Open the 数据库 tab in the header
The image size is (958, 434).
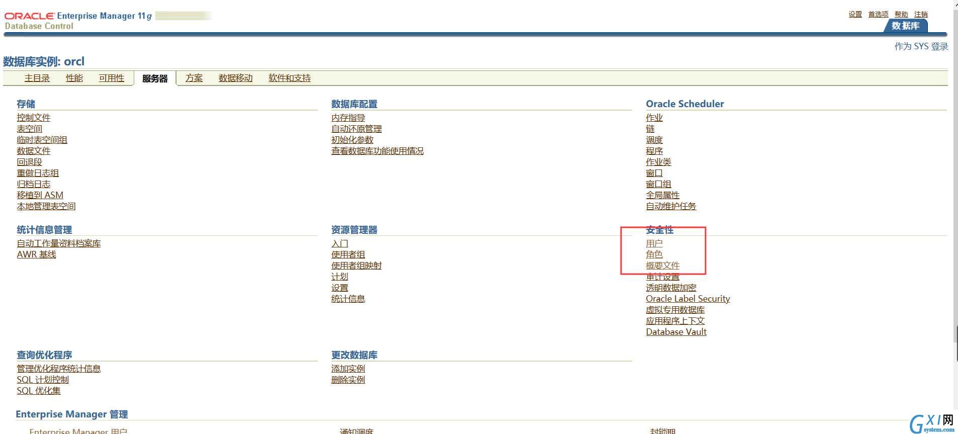[x=905, y=26]
